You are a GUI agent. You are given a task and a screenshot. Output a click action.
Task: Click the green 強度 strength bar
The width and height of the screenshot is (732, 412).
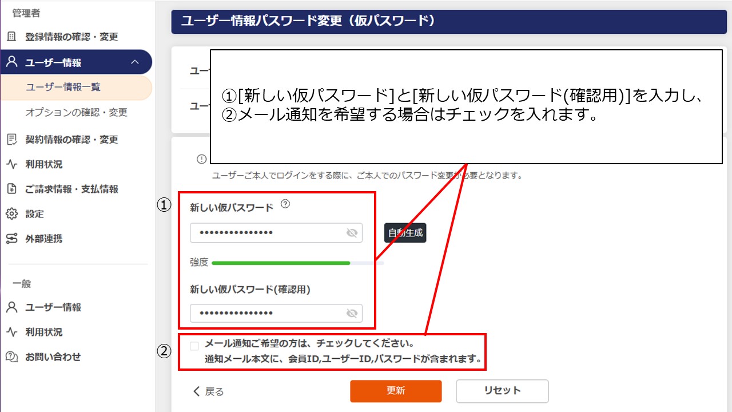(281, 263)
